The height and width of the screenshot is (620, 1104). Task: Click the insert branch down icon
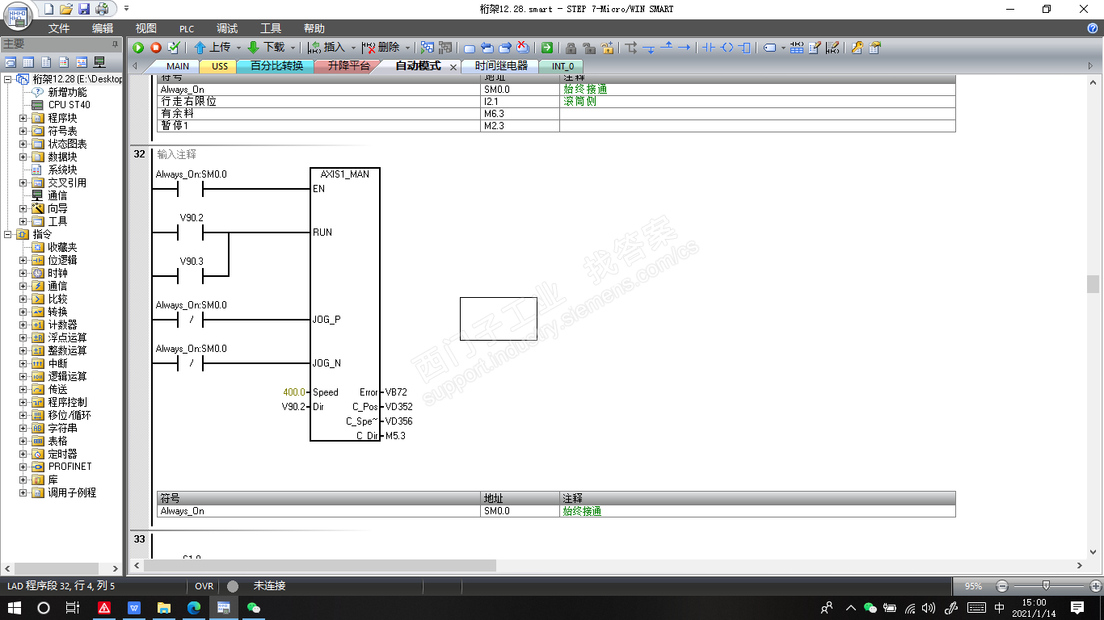[x=649, y=48]
